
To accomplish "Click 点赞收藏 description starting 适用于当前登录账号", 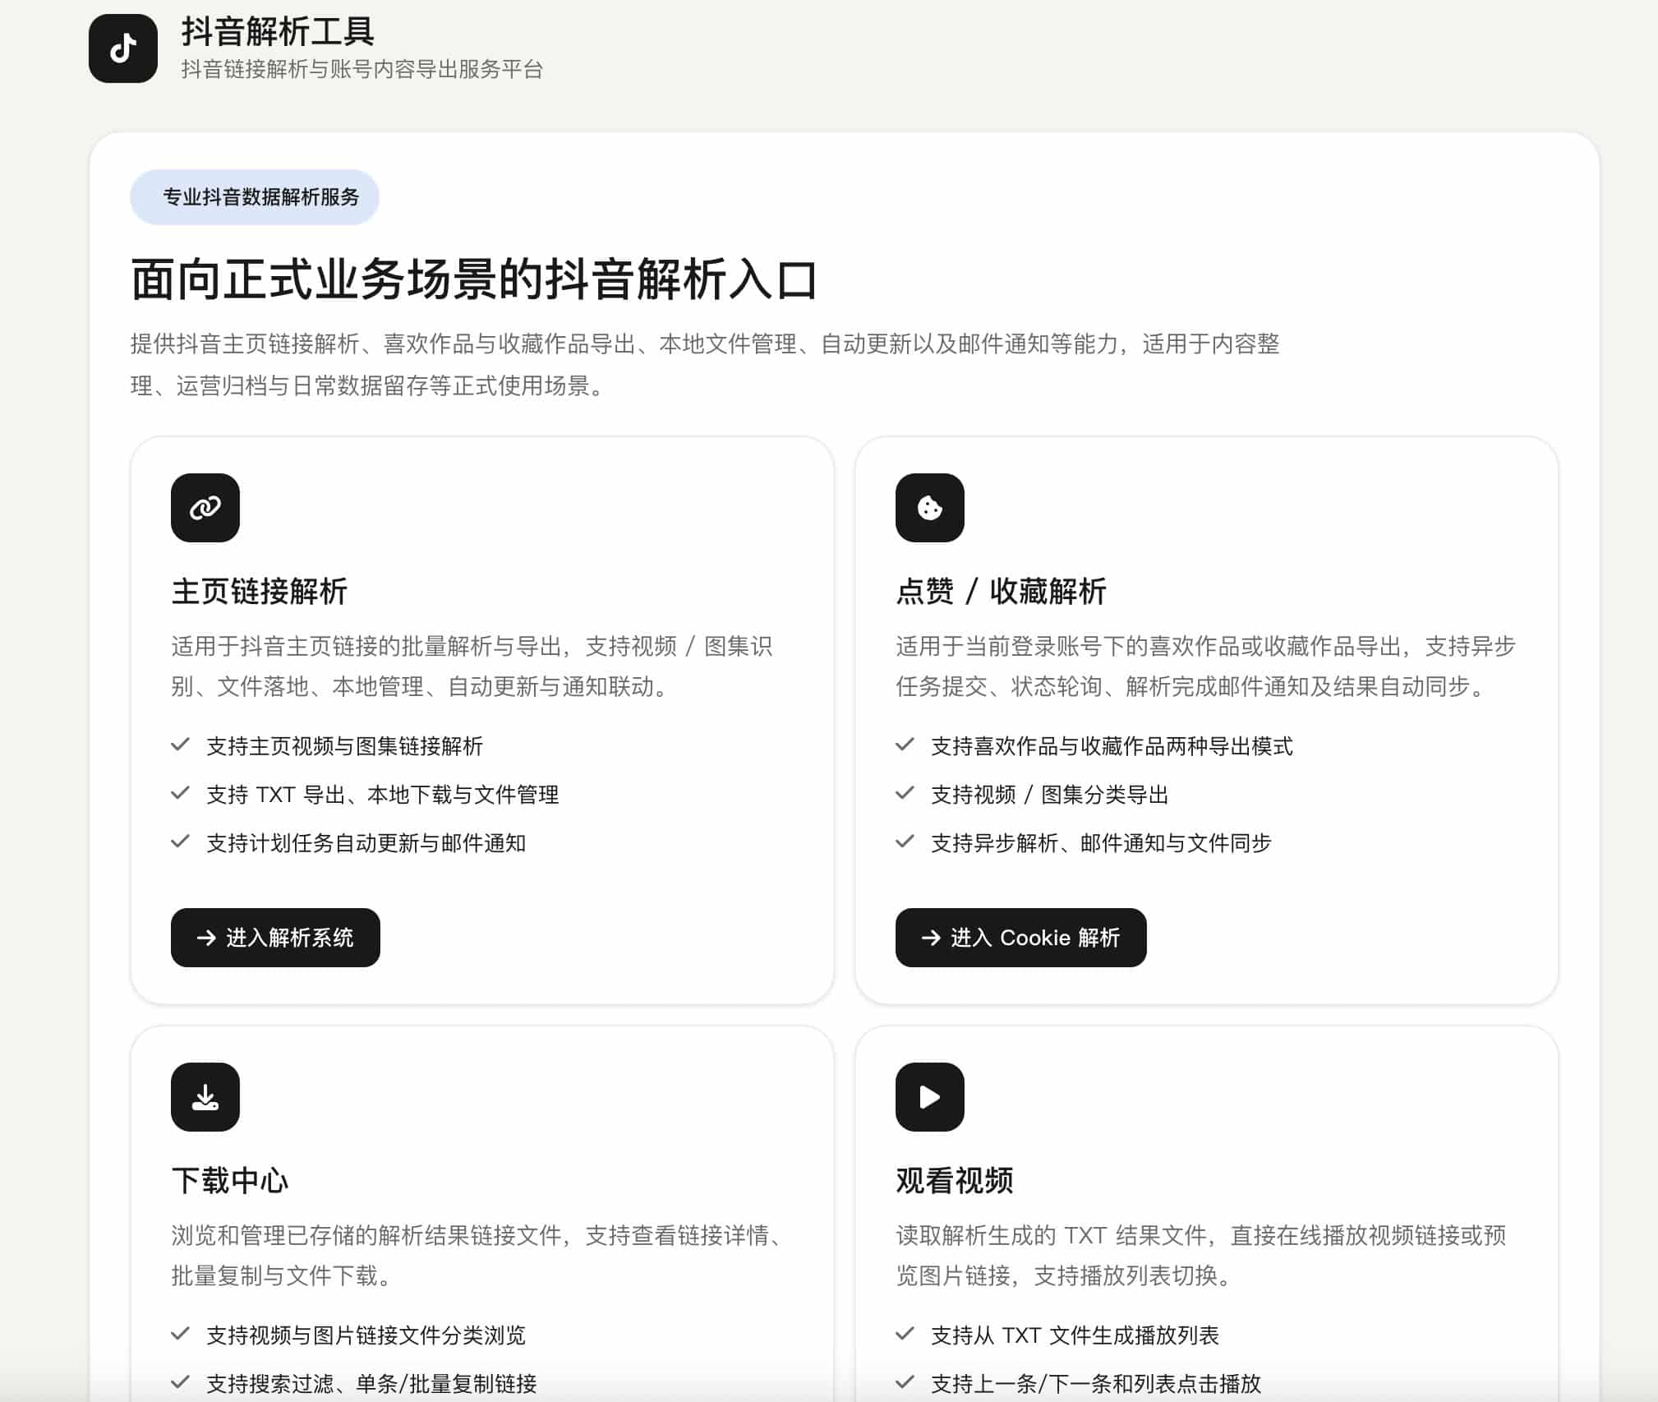I will (x=1205, y=666).
